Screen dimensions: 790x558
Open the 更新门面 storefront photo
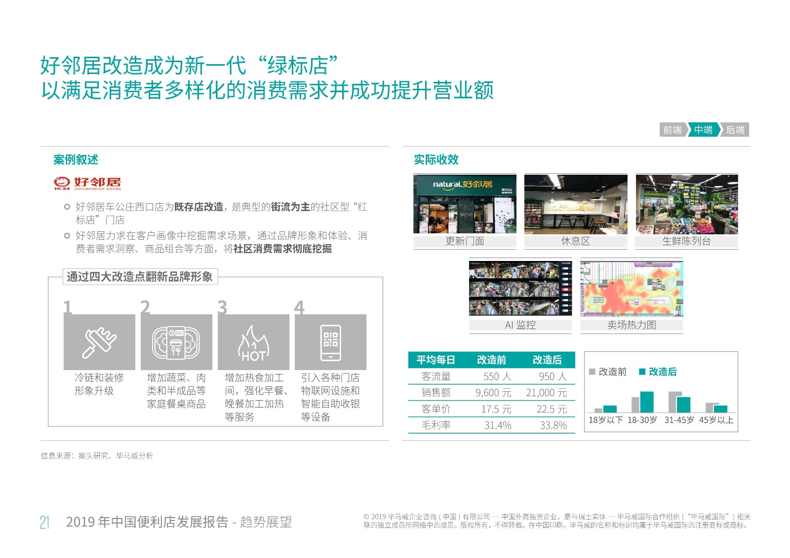465,204
